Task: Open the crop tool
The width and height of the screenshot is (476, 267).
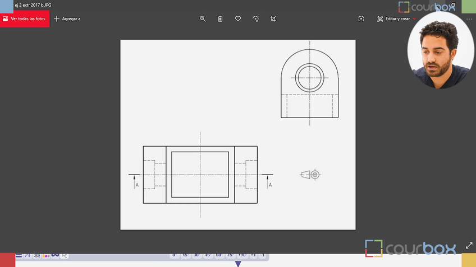Action: 273,18
